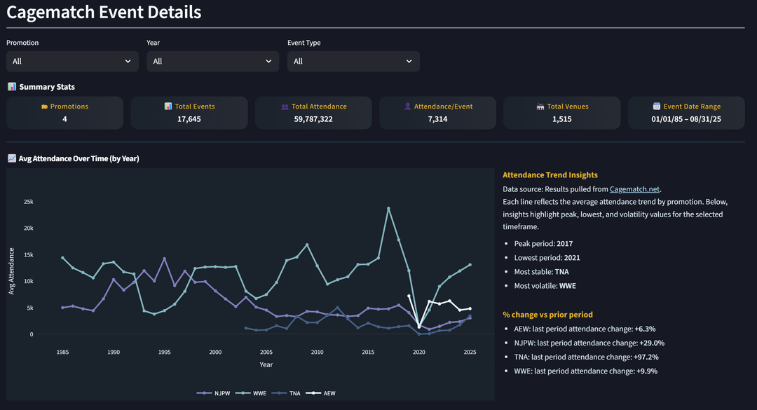Toggle NJPW series in chart legend

pos(213,393)
